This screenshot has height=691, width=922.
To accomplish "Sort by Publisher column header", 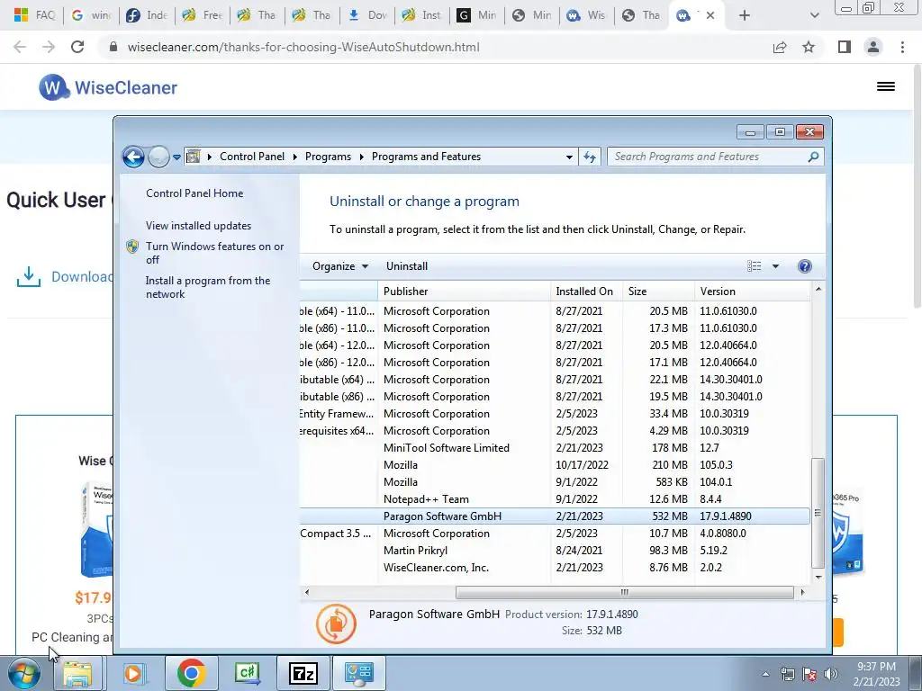I will pyautogui.click(x=464, y=291).
